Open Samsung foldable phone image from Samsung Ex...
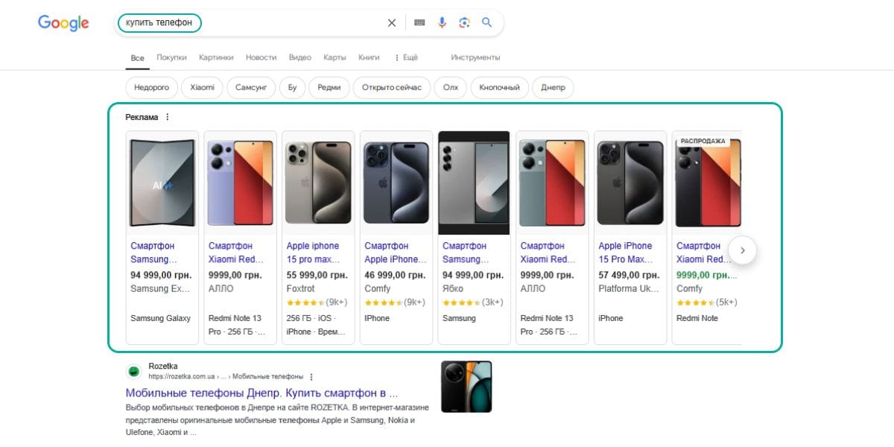Image resolution: width=894 pixels, height=447 pixels. (162, 183)
